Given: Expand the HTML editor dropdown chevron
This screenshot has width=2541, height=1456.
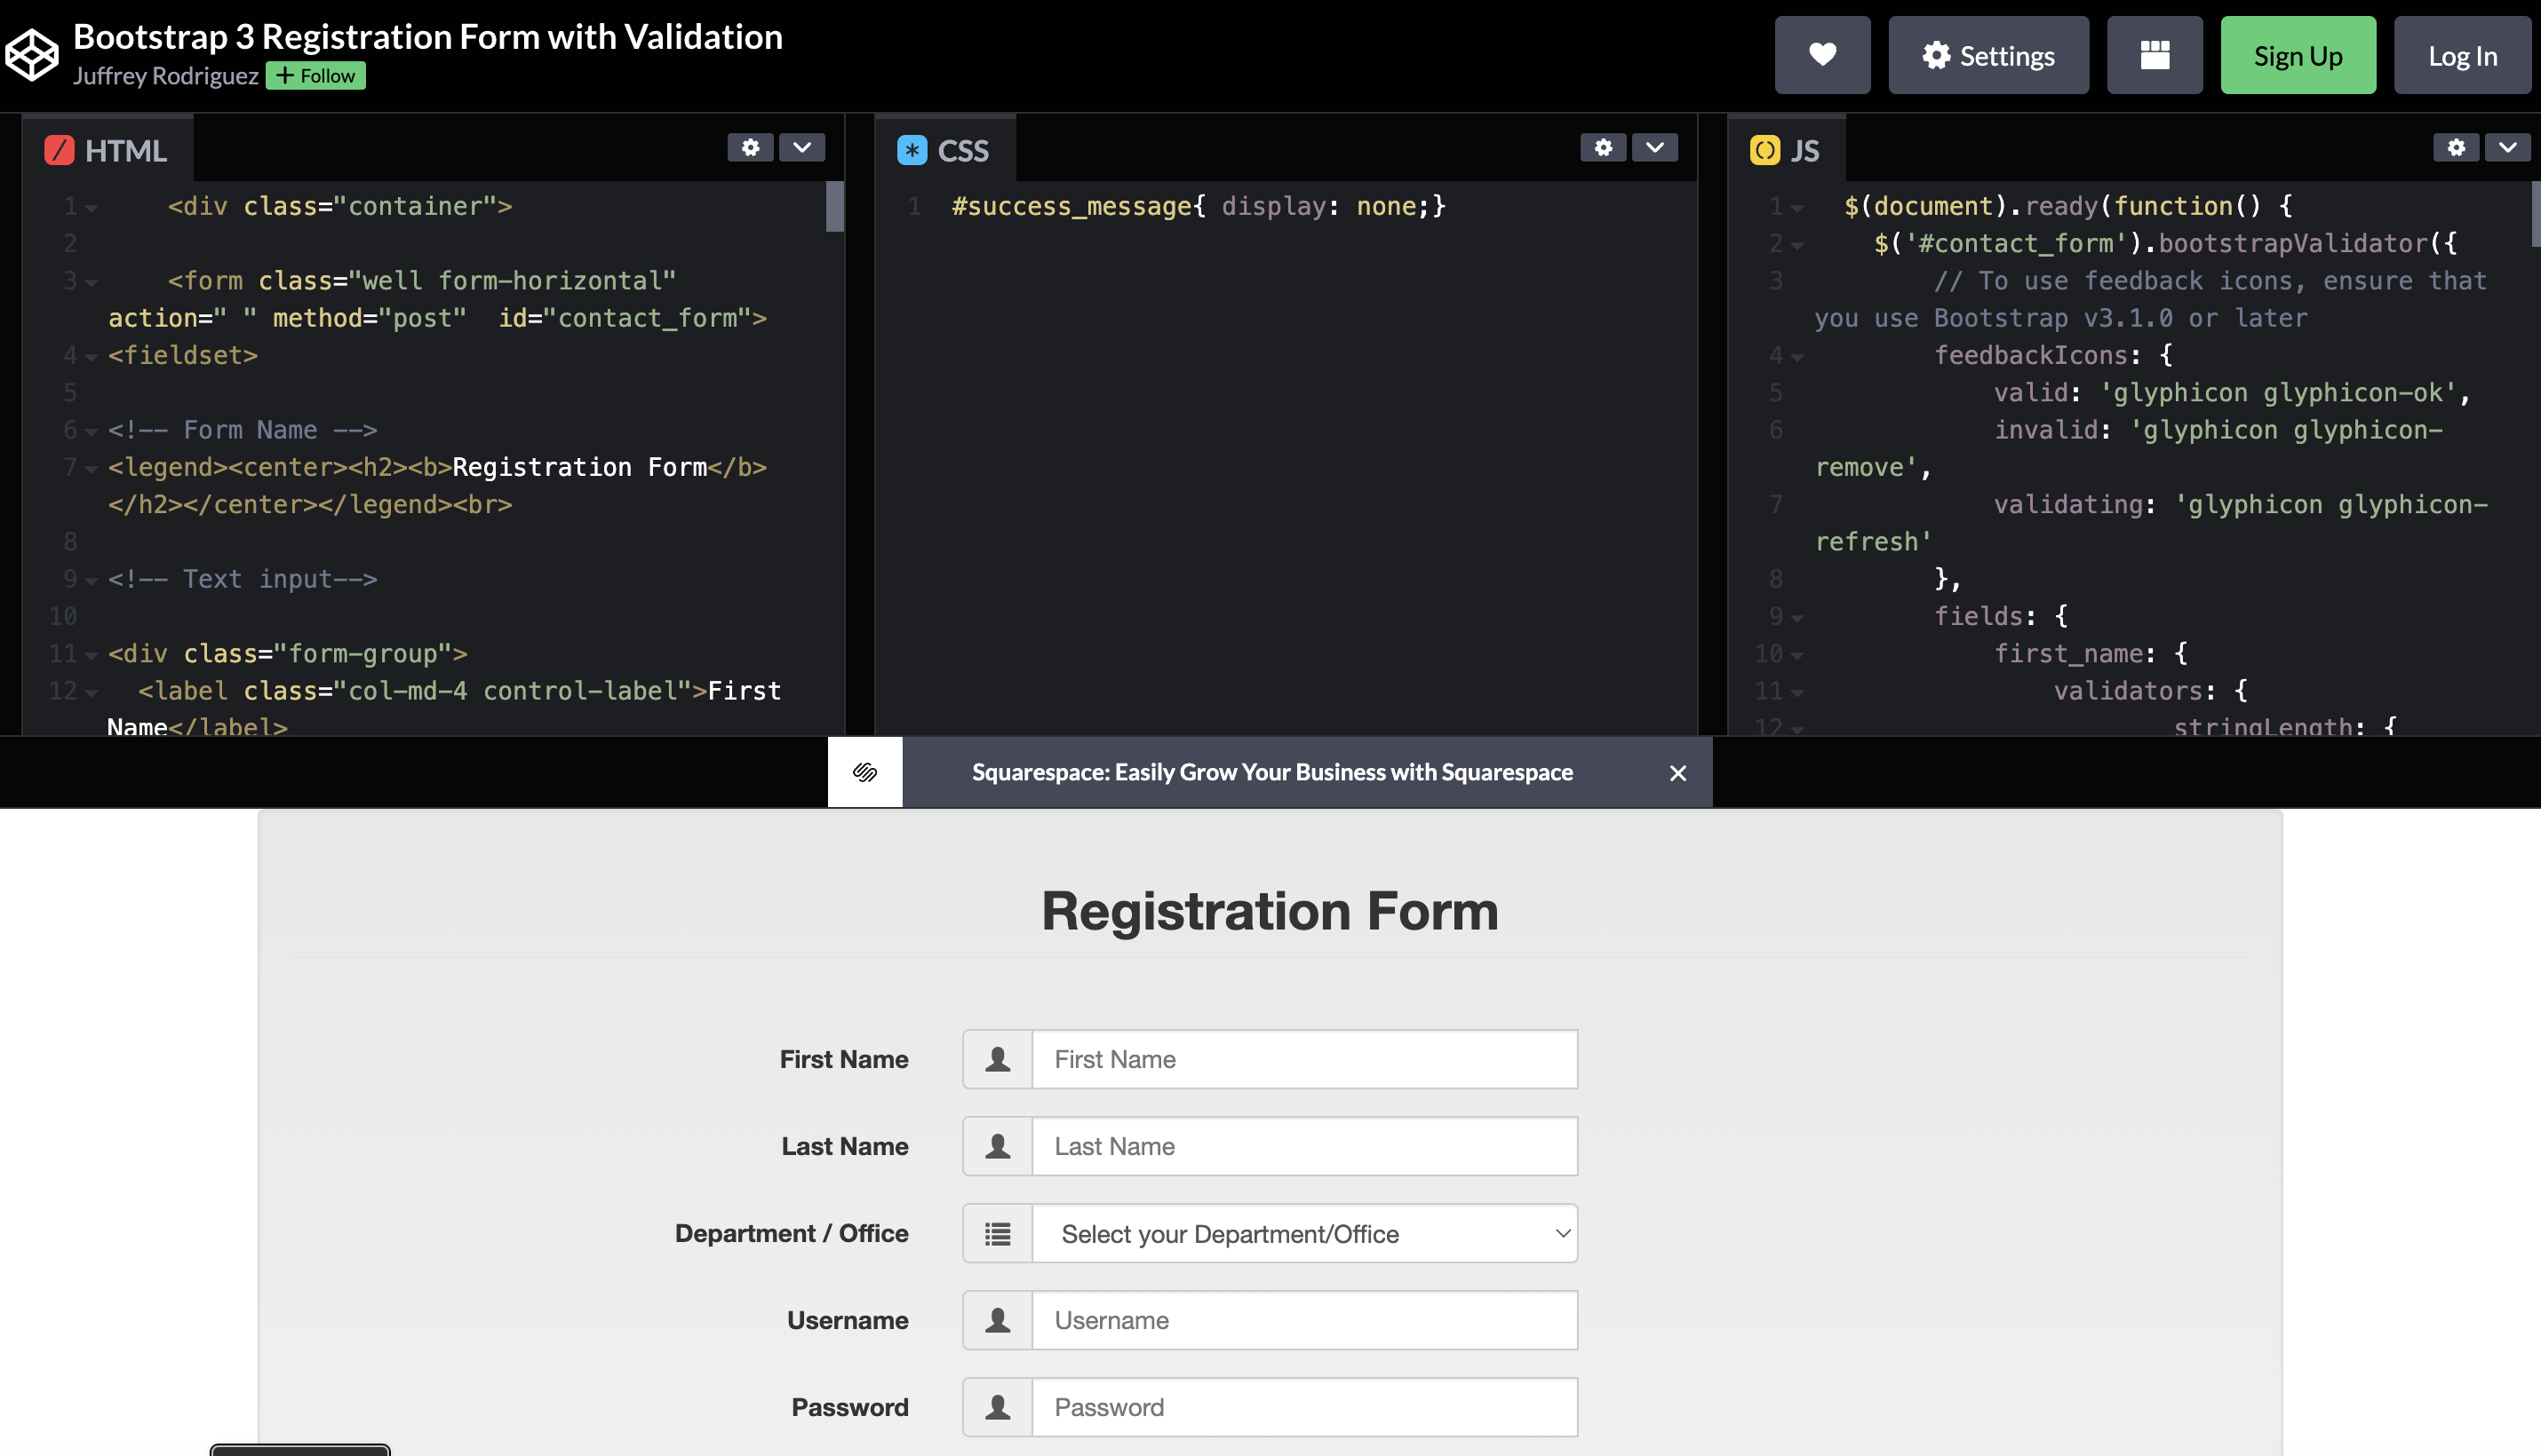Looking at the screenshot, I should 801,148.
